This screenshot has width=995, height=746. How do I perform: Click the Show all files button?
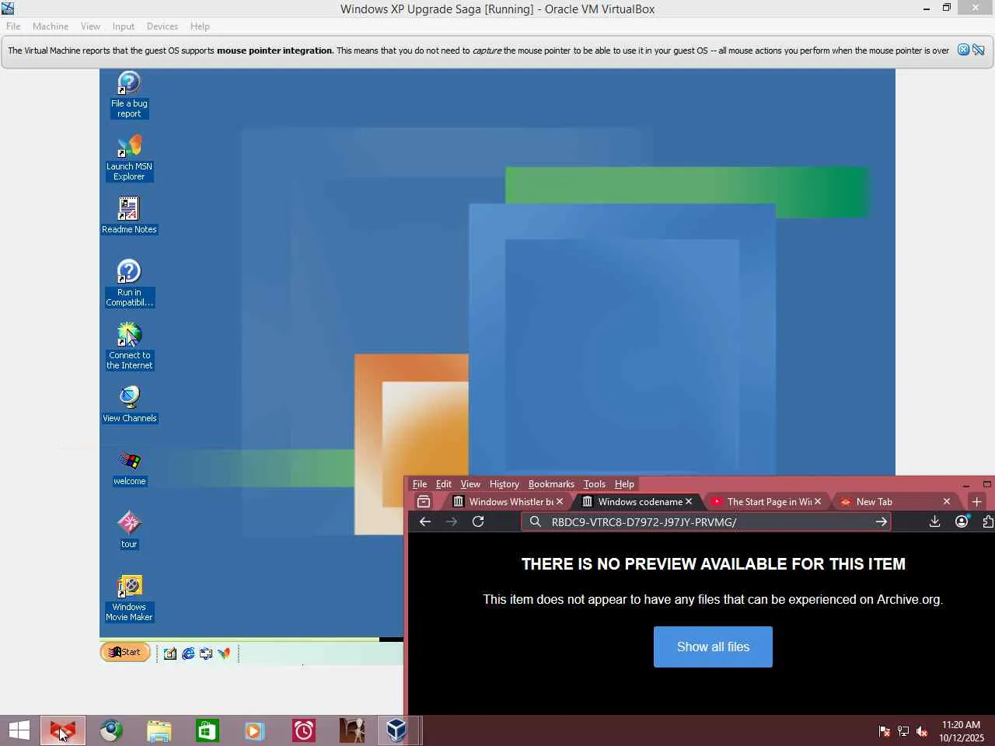click(x=713, y=647)
